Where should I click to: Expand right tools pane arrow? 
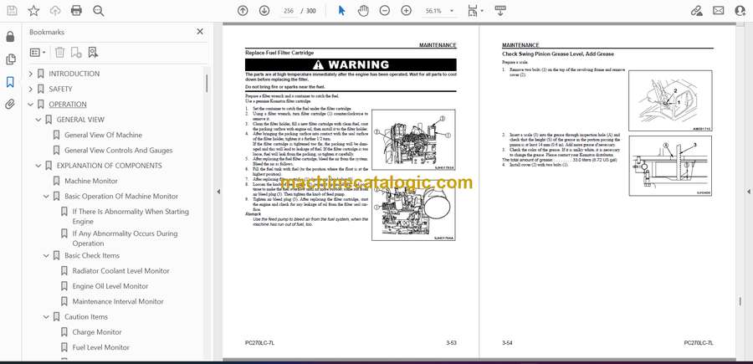(748, 192)
